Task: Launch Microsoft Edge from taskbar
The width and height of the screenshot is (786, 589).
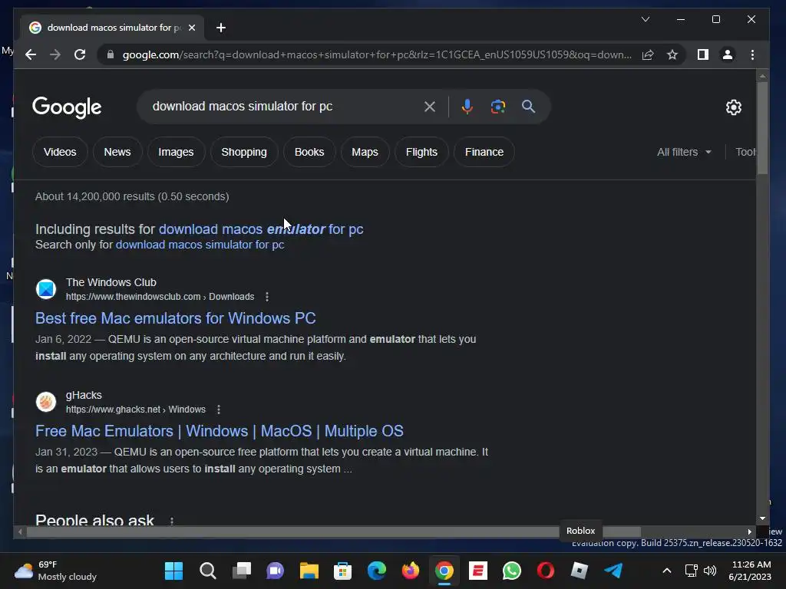Action: coord(377,571)
